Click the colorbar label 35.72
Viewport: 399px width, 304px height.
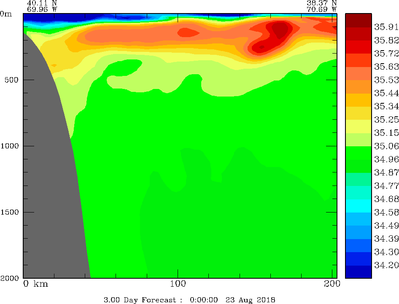[386, 54]
